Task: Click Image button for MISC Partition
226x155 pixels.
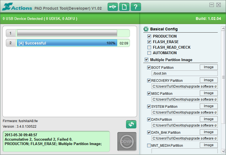Action: [209, 93]
